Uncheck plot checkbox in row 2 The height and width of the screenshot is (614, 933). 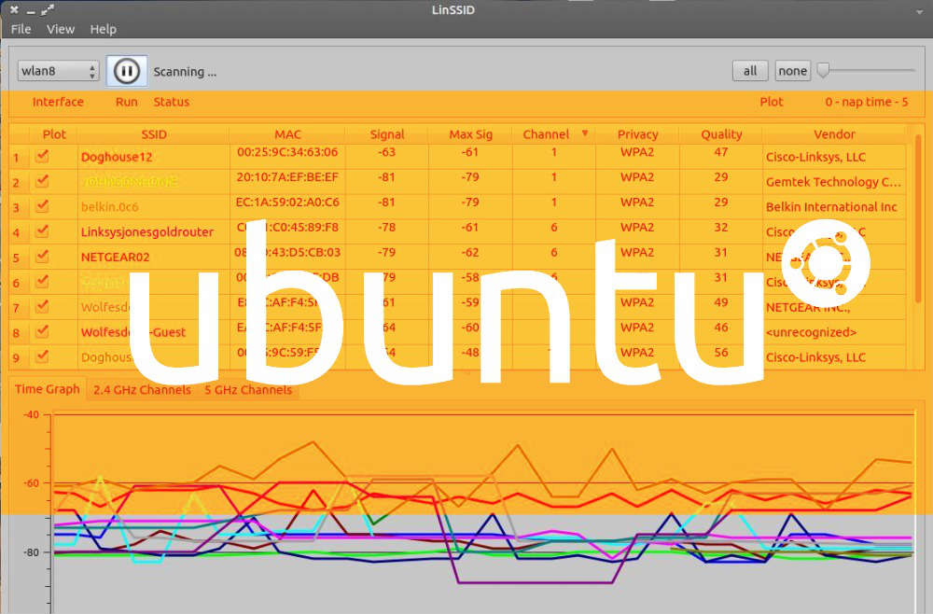coord(42,181)
